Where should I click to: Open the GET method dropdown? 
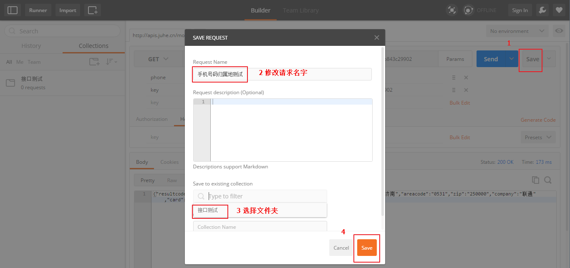(158, 59)
